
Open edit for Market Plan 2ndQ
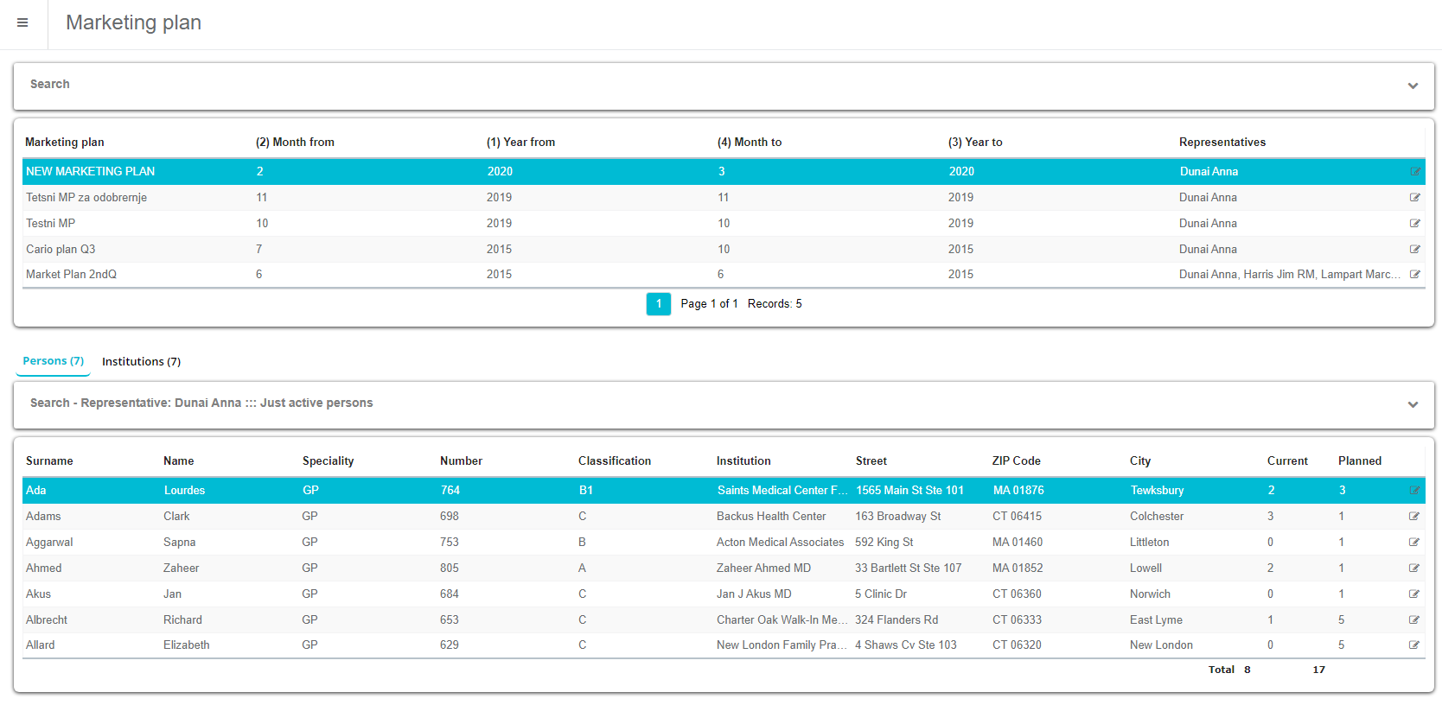pyautogui.click(x=1414, y=275)
